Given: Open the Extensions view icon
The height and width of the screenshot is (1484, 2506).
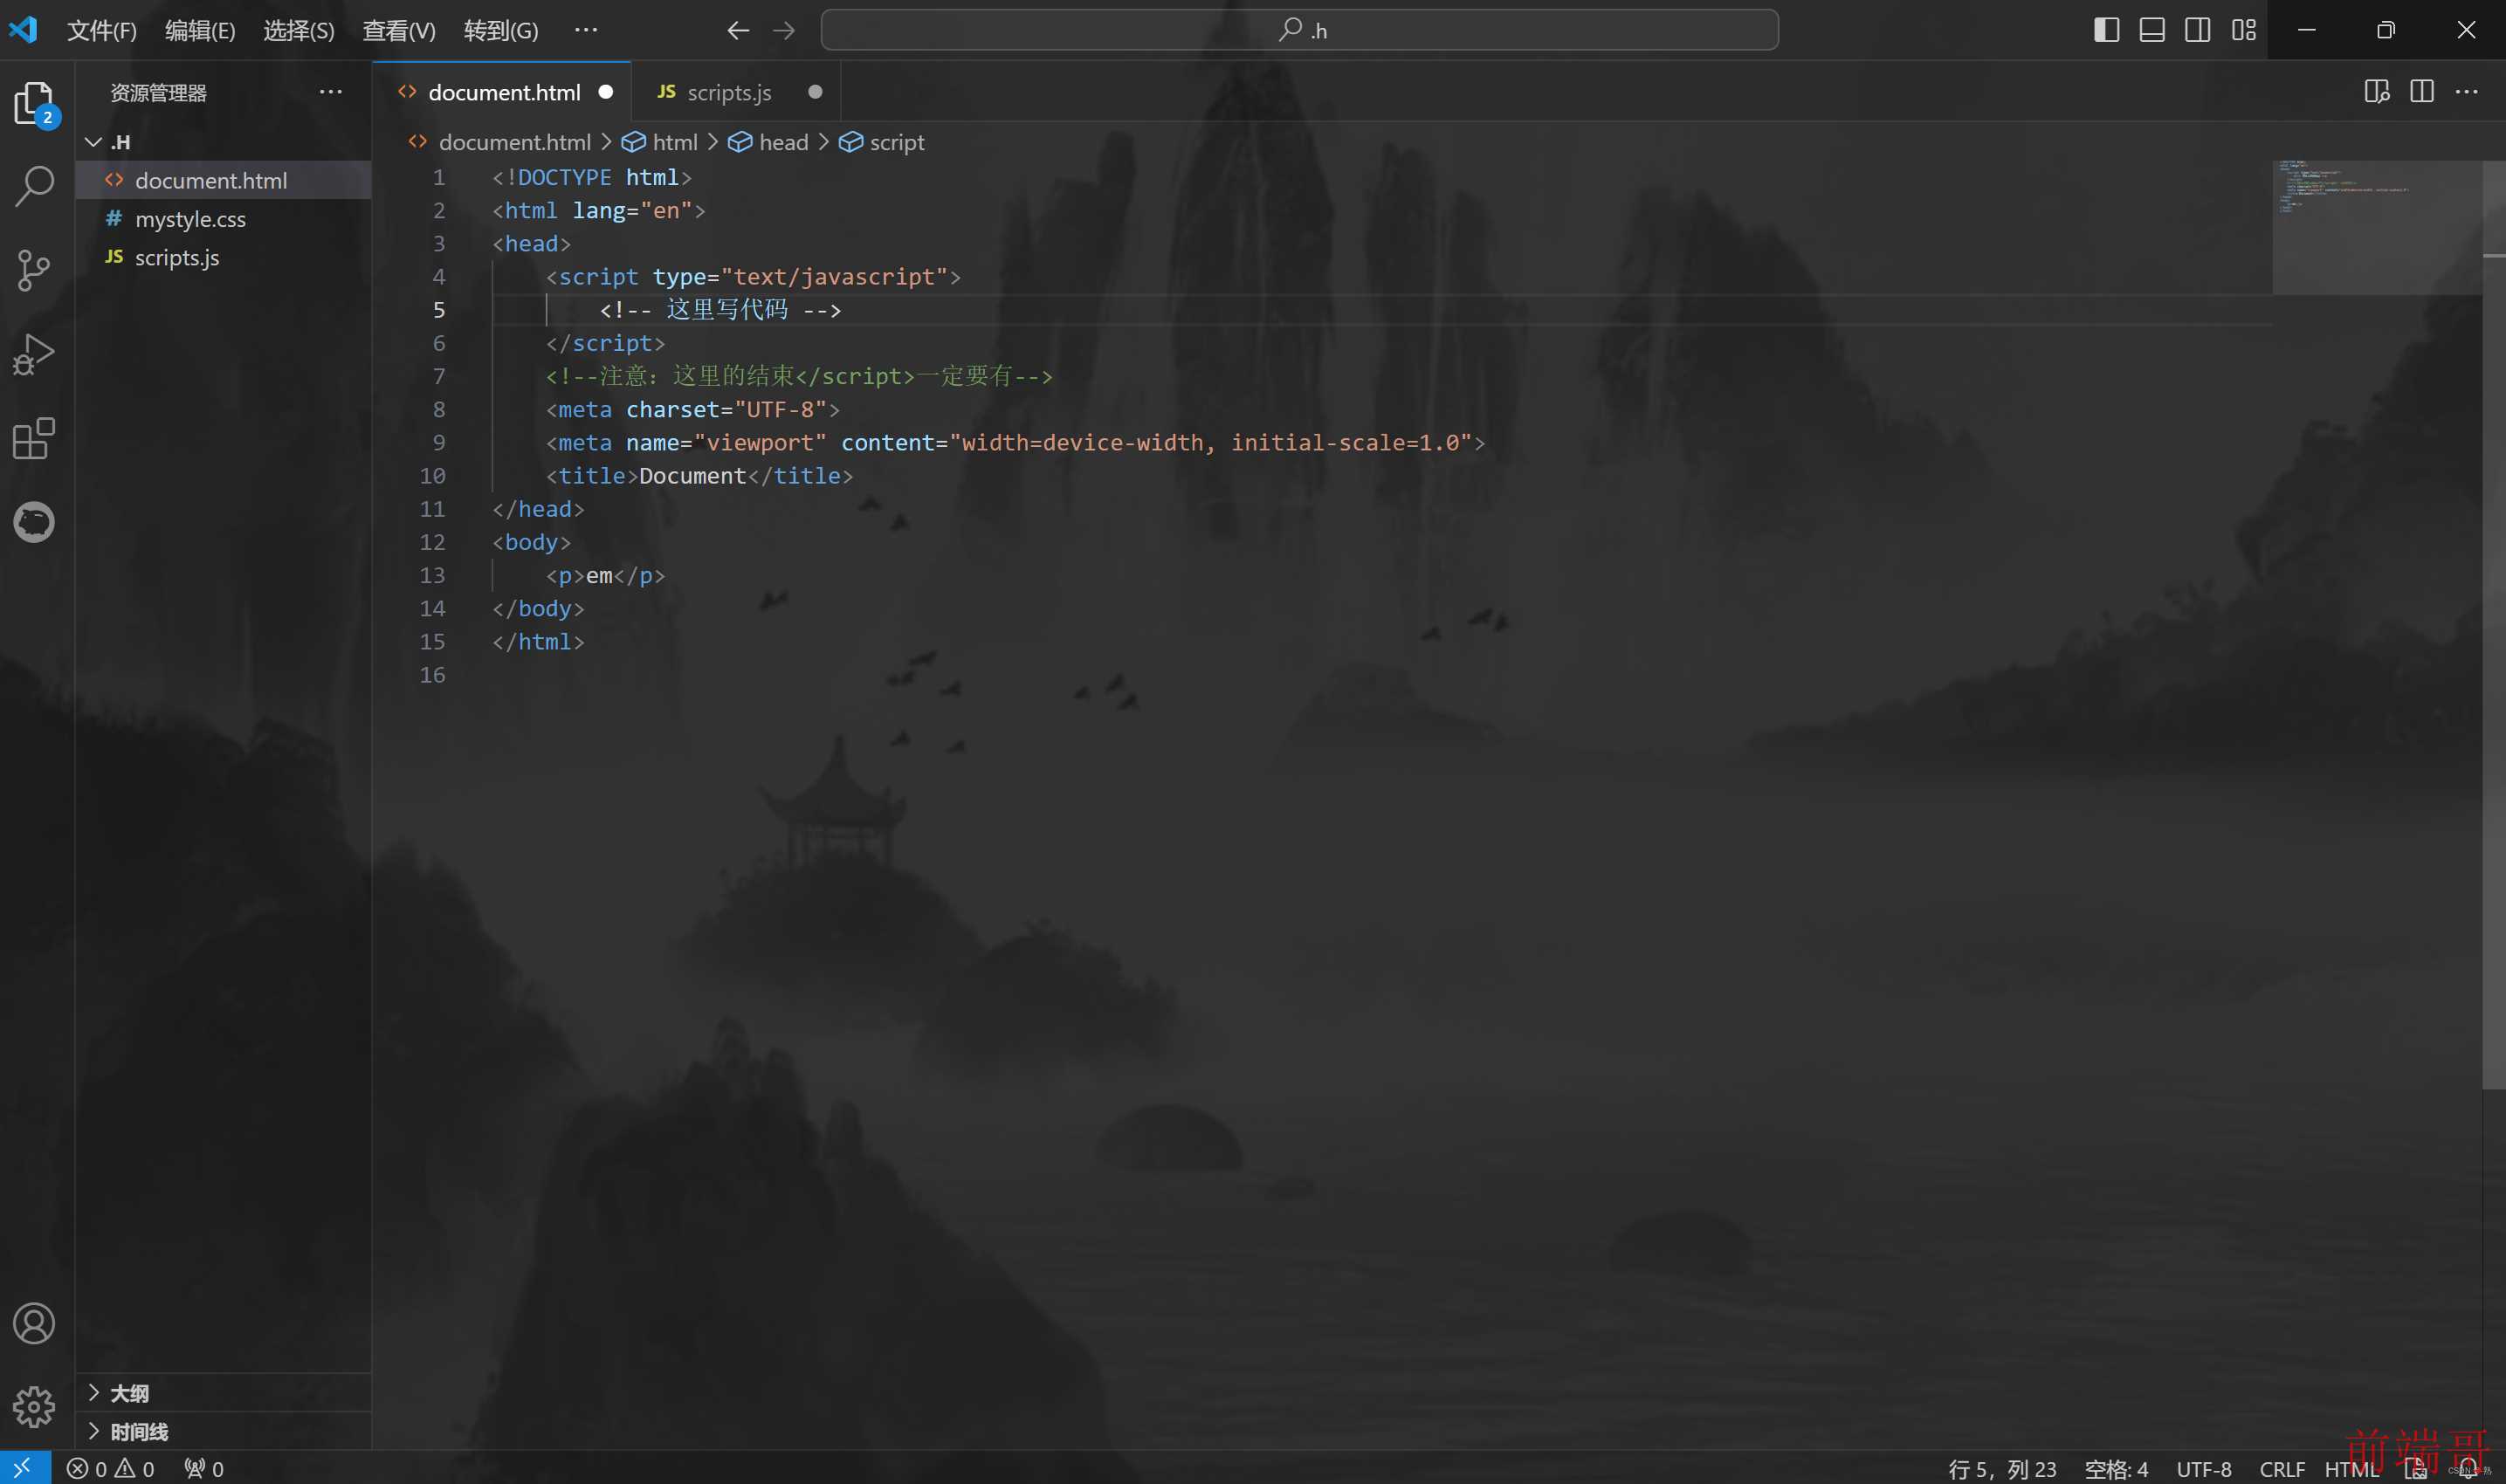Looking at the screenshot, I should [x=34, y=438].
